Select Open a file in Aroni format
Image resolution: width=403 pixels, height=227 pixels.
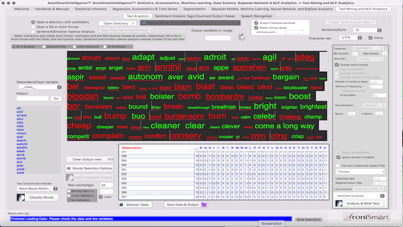point(33,26)
